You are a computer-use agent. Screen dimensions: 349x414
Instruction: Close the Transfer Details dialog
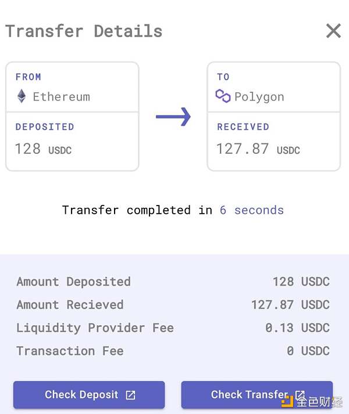point(333,31)
